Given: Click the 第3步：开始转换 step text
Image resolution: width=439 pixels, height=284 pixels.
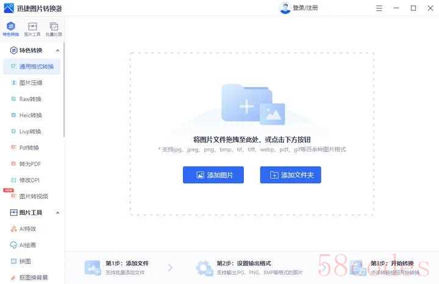Looking at the screenshot, I should tap(392, 263).
